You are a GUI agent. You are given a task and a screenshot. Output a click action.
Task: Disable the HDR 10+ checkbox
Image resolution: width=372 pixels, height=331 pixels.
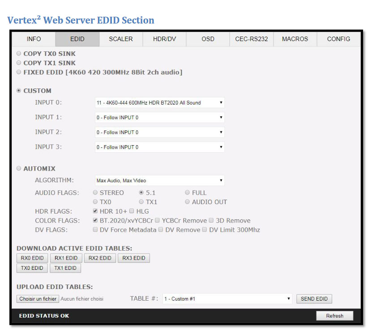[x=95, y=211]
